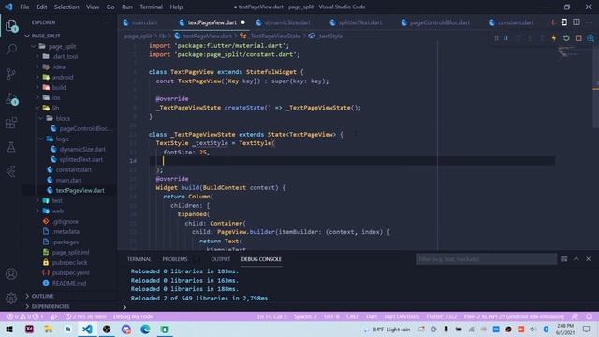599x337 pixels.
Task: Open File Explorer from taskbar
Action: tap(48, 329)
